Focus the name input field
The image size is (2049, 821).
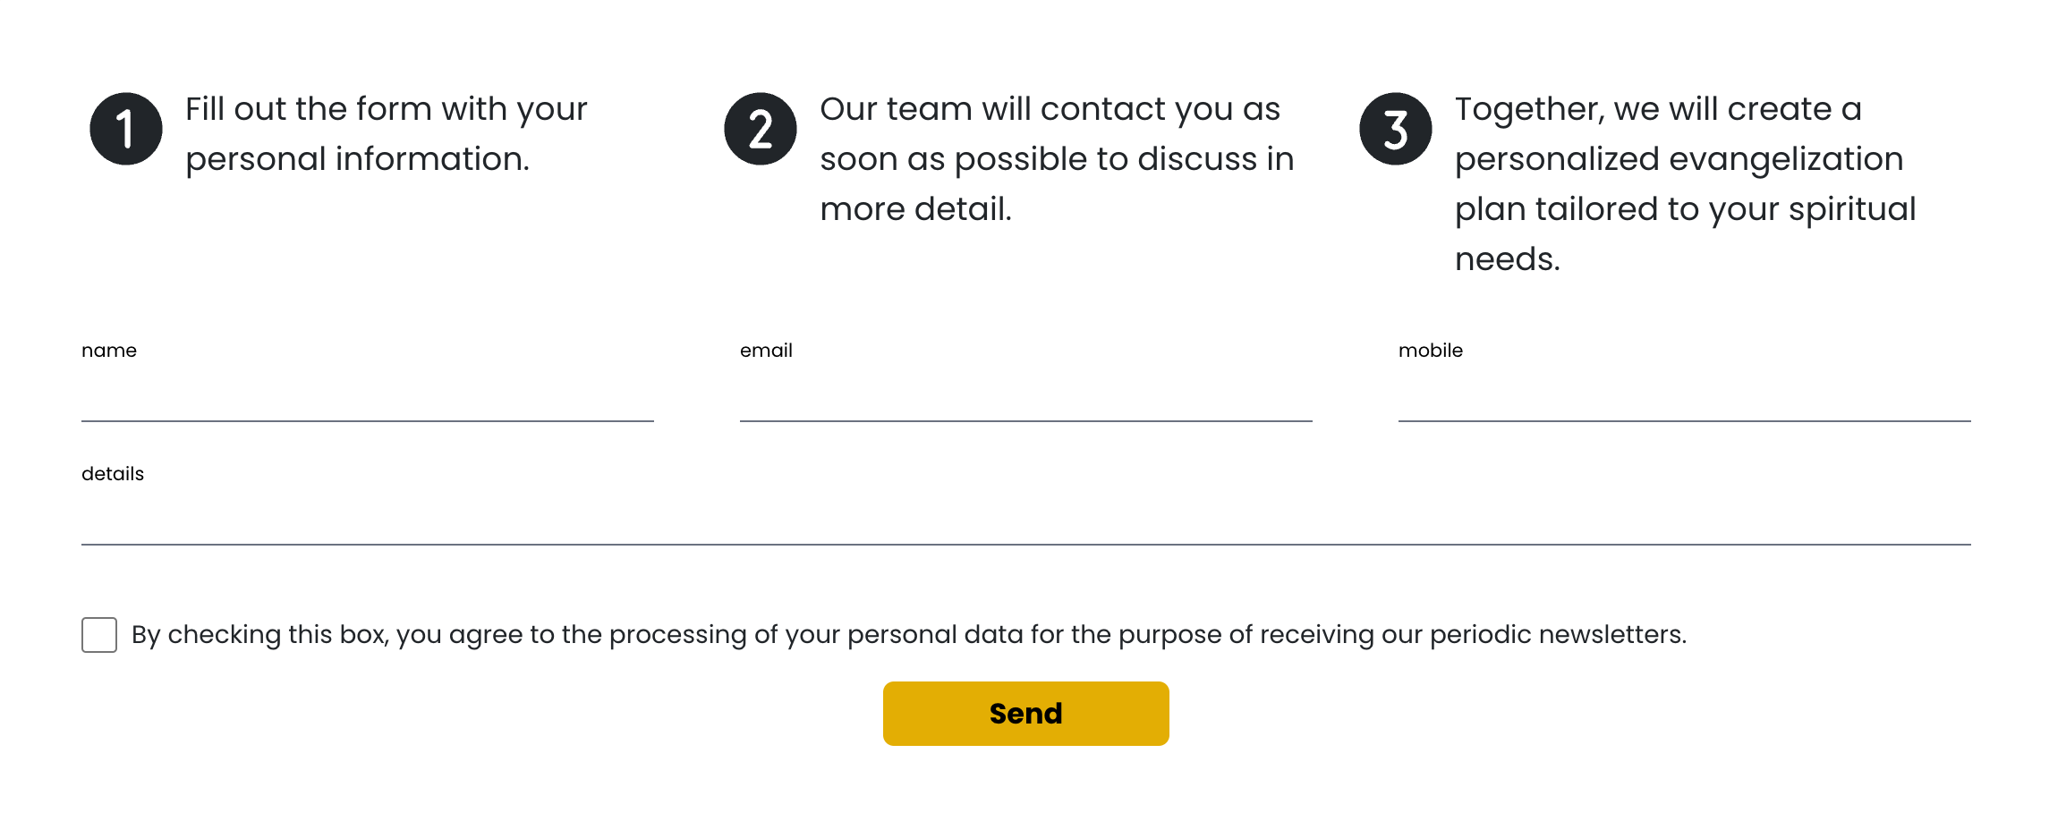tap(367, 399)
